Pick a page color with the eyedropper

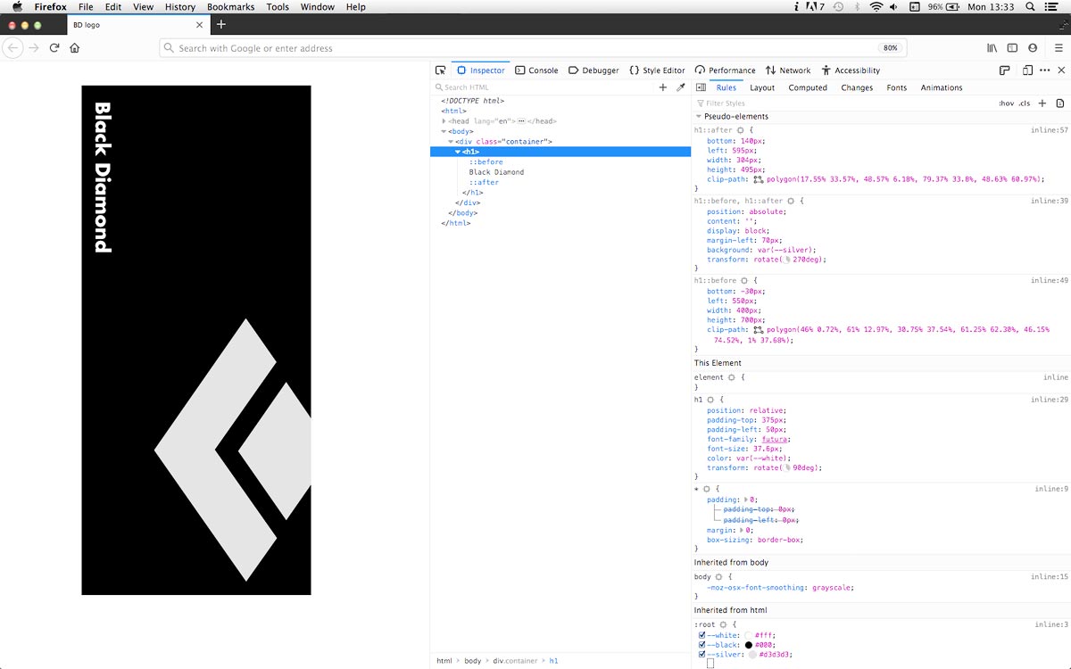[681, 87]
